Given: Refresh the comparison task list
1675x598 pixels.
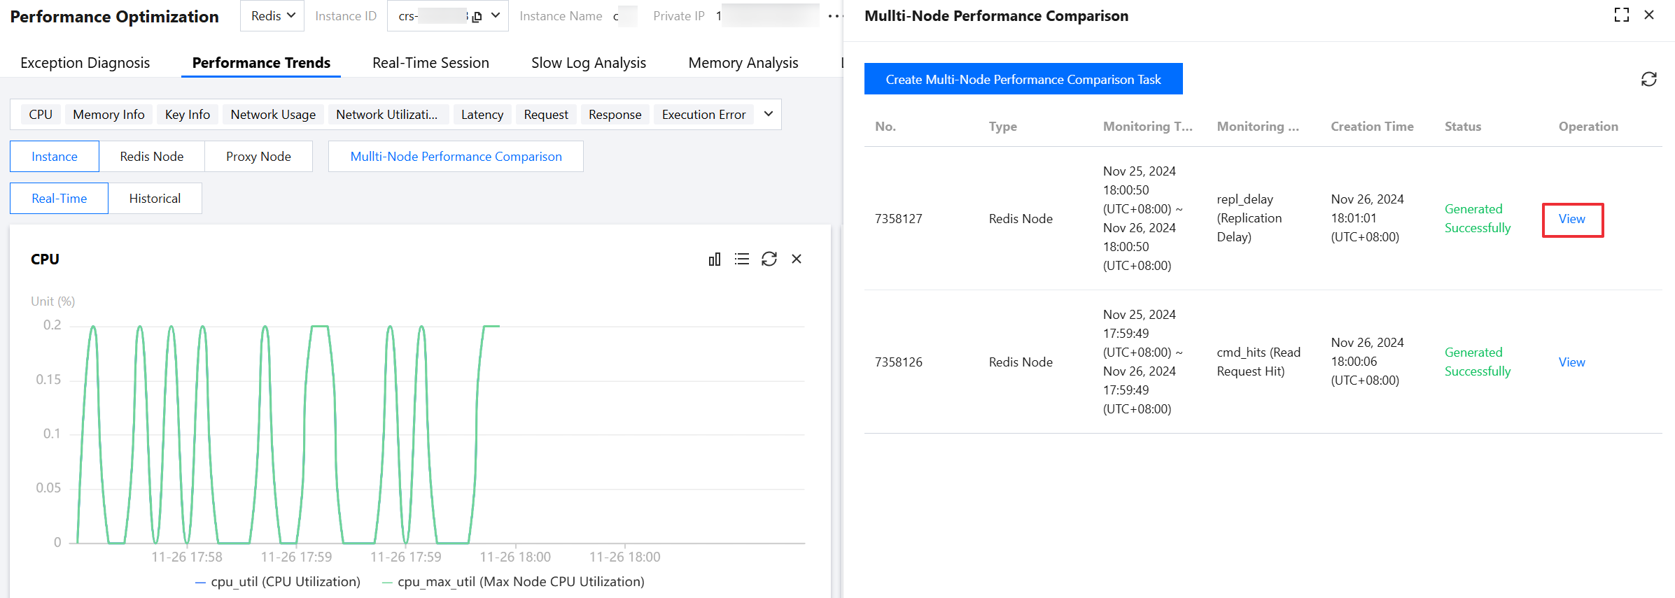Looking at the screenshot, I should [x=1648, y=79].
